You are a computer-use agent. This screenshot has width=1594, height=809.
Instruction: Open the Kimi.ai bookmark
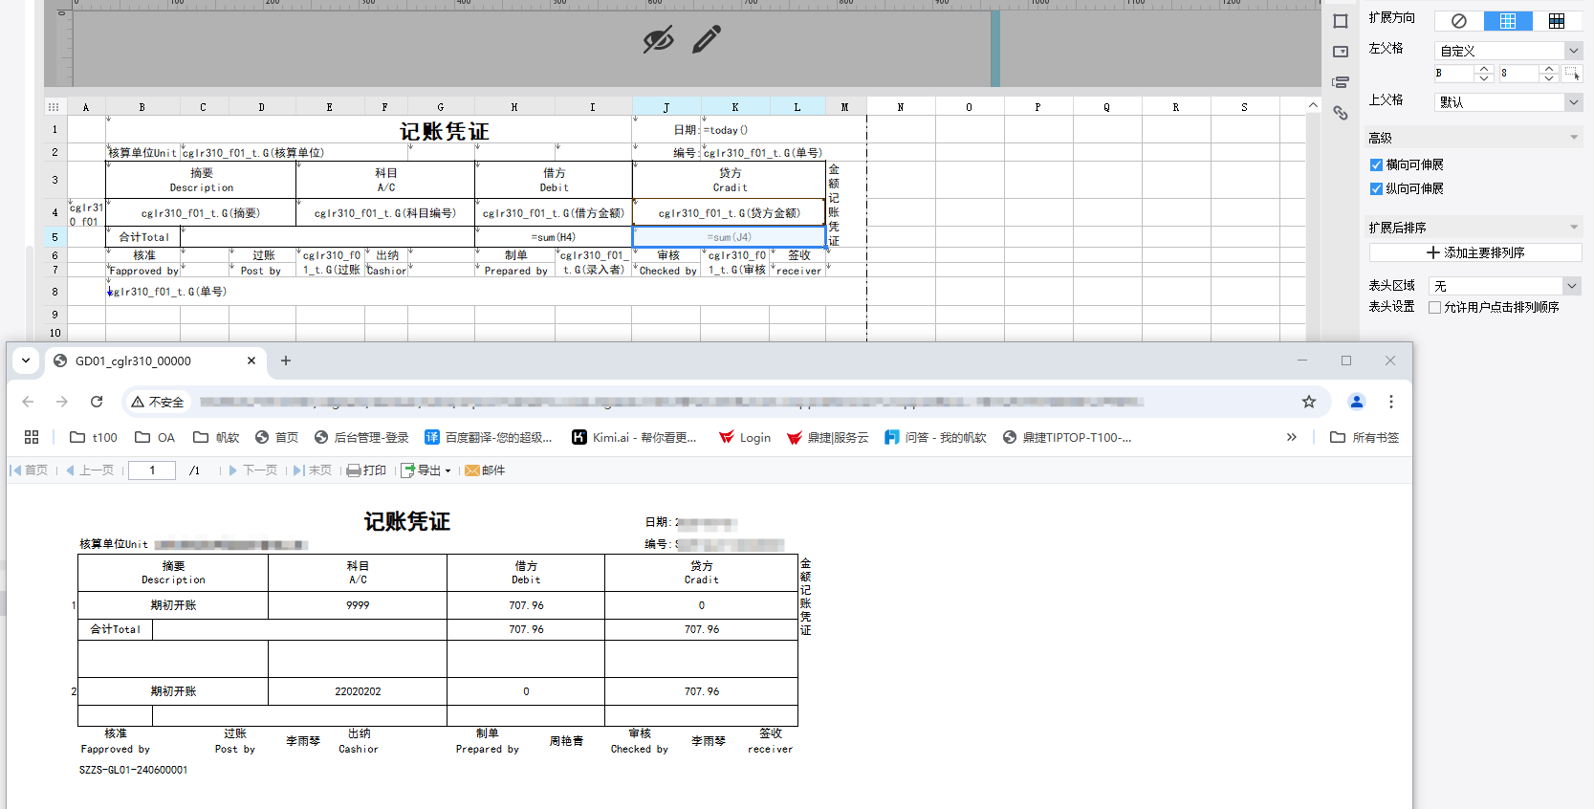click(x=634, y=437)
